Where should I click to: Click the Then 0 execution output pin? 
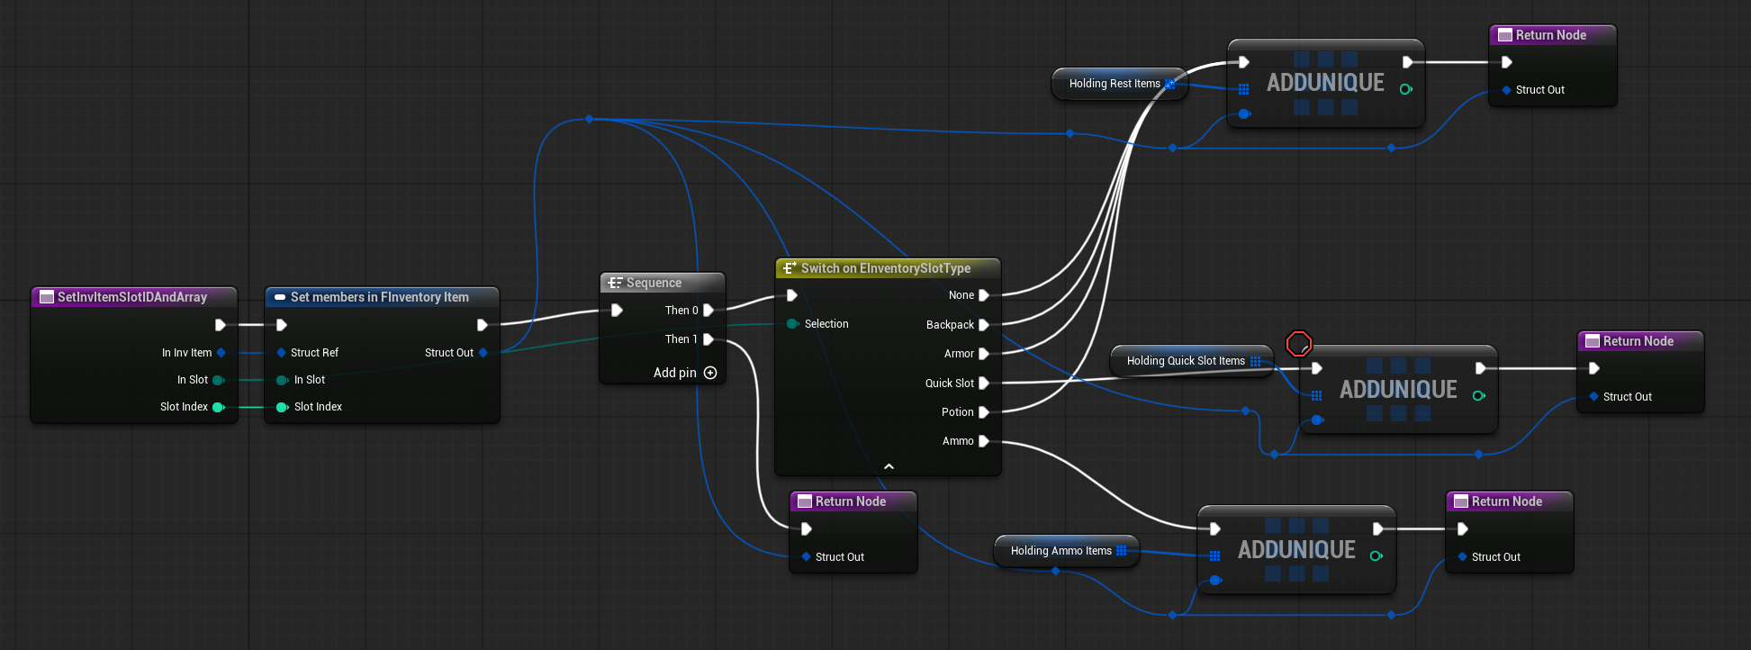click(709, 311)
